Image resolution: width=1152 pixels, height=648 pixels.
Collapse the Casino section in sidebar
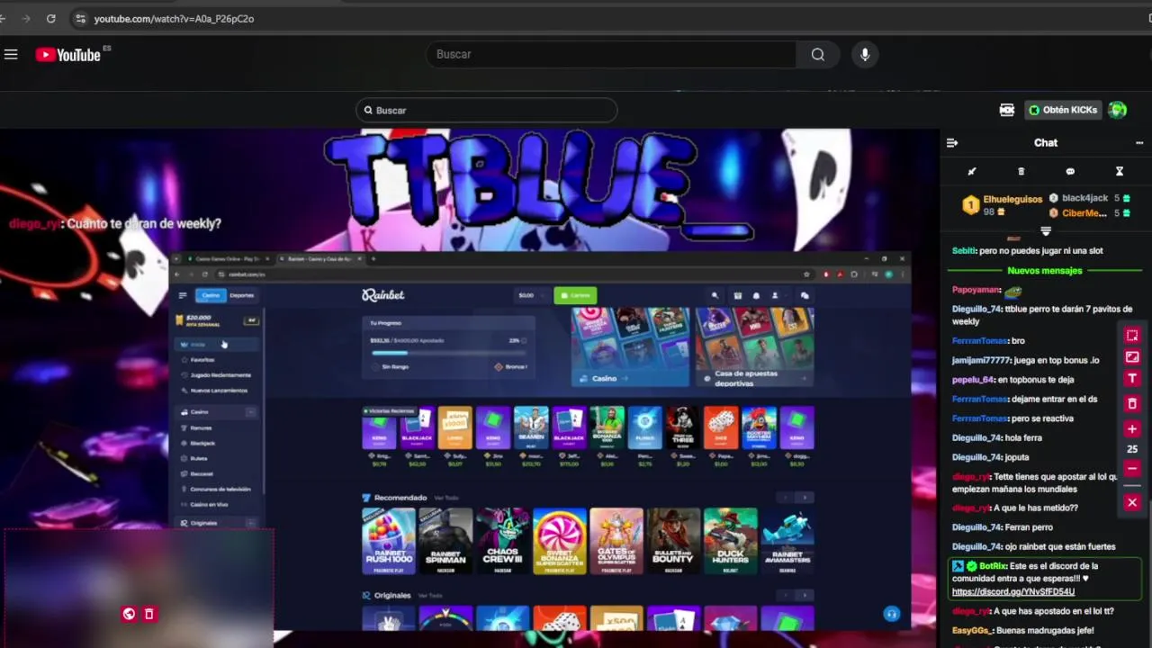coord(251,412)
